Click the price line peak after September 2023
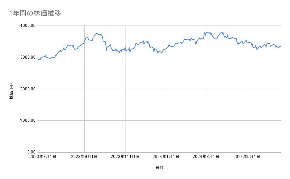 click(97, 33)
